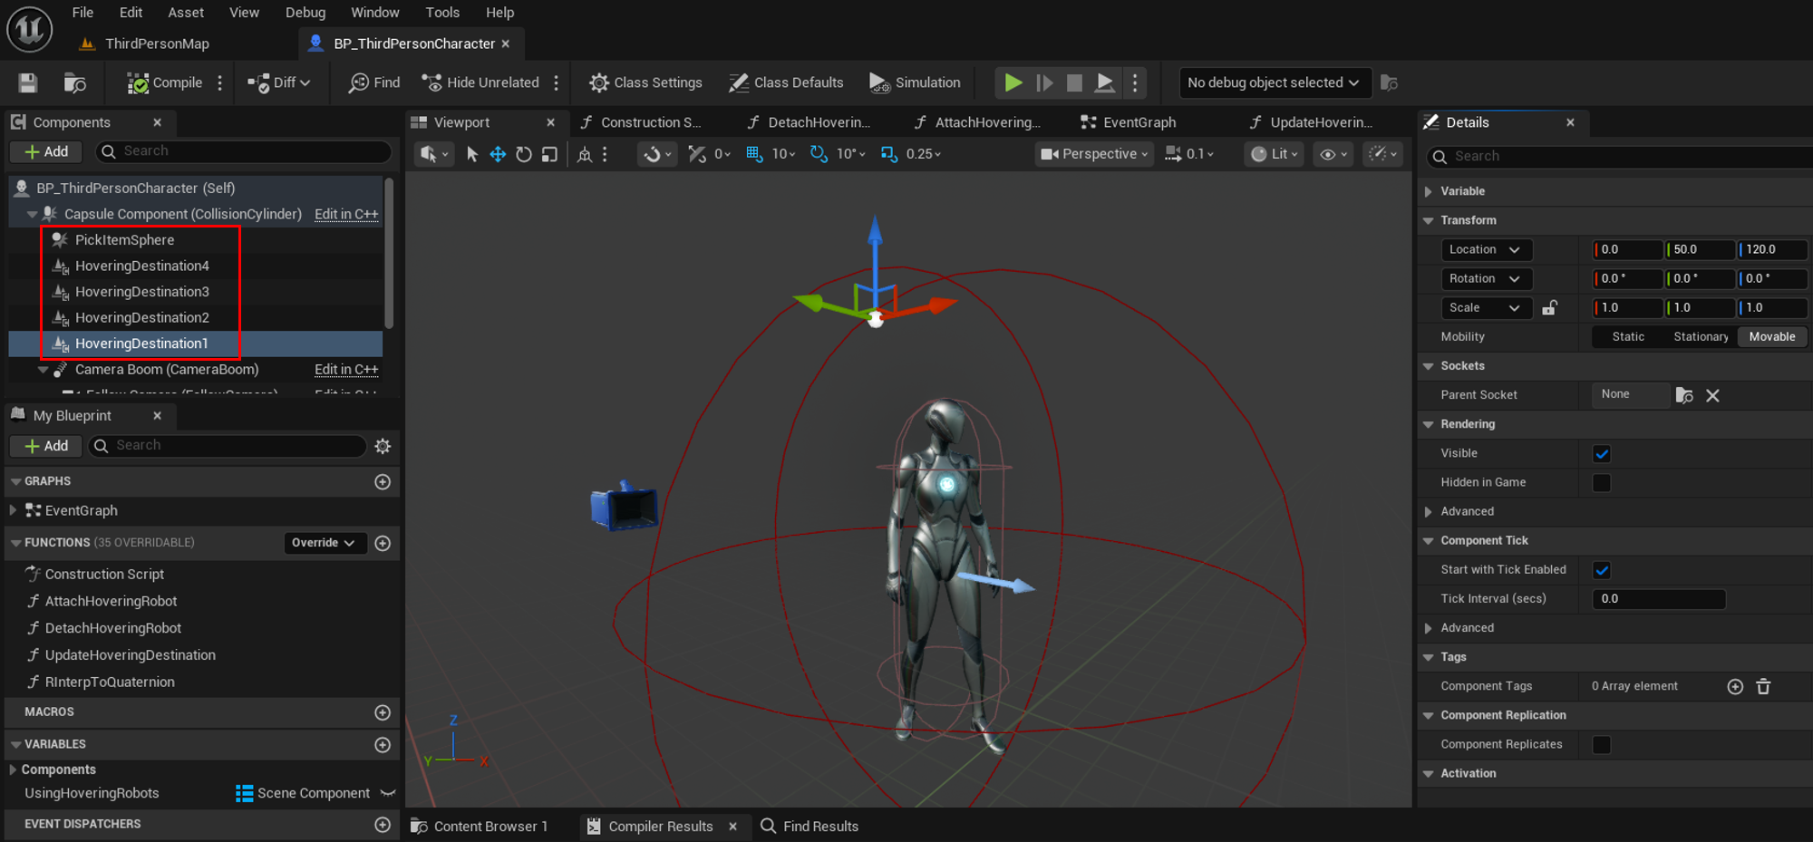Open the Window menu
The width and height of the screenshot is (1813, 842).
click(374, 13)
